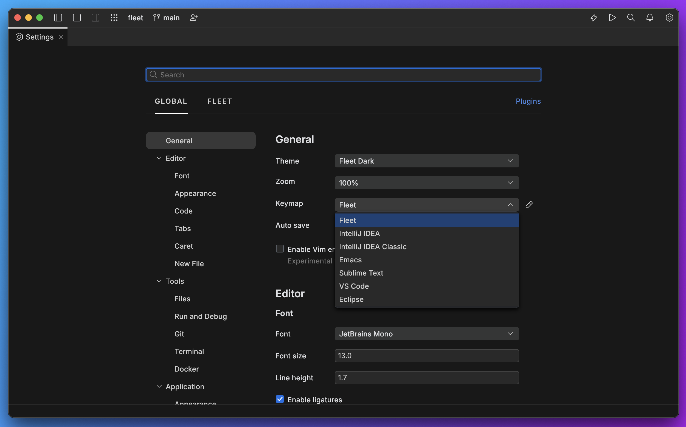The height and width of the screenshot is (427, 686).
Task: Click the add collaborator person icon
Action: (194, 18)
